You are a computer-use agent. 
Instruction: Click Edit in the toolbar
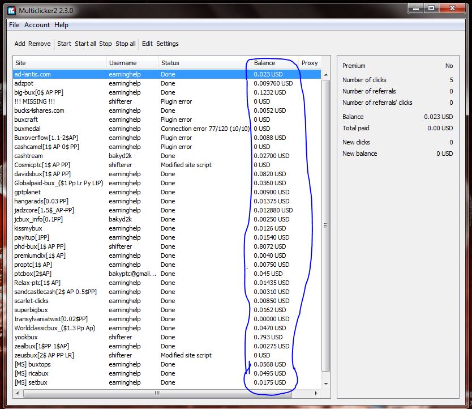[x=147, y=44]
